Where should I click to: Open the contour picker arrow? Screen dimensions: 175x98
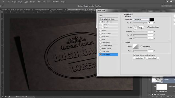pyautogui.click(x=138, y=47)
